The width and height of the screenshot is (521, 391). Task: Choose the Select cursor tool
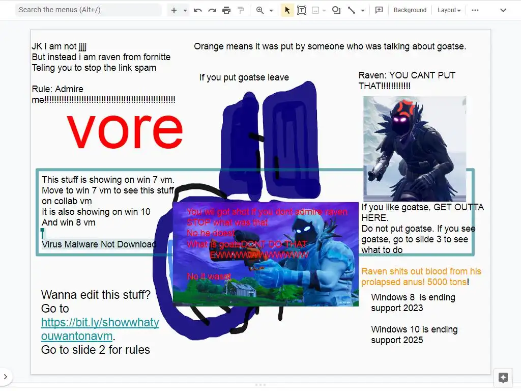(x=287, y=10)
